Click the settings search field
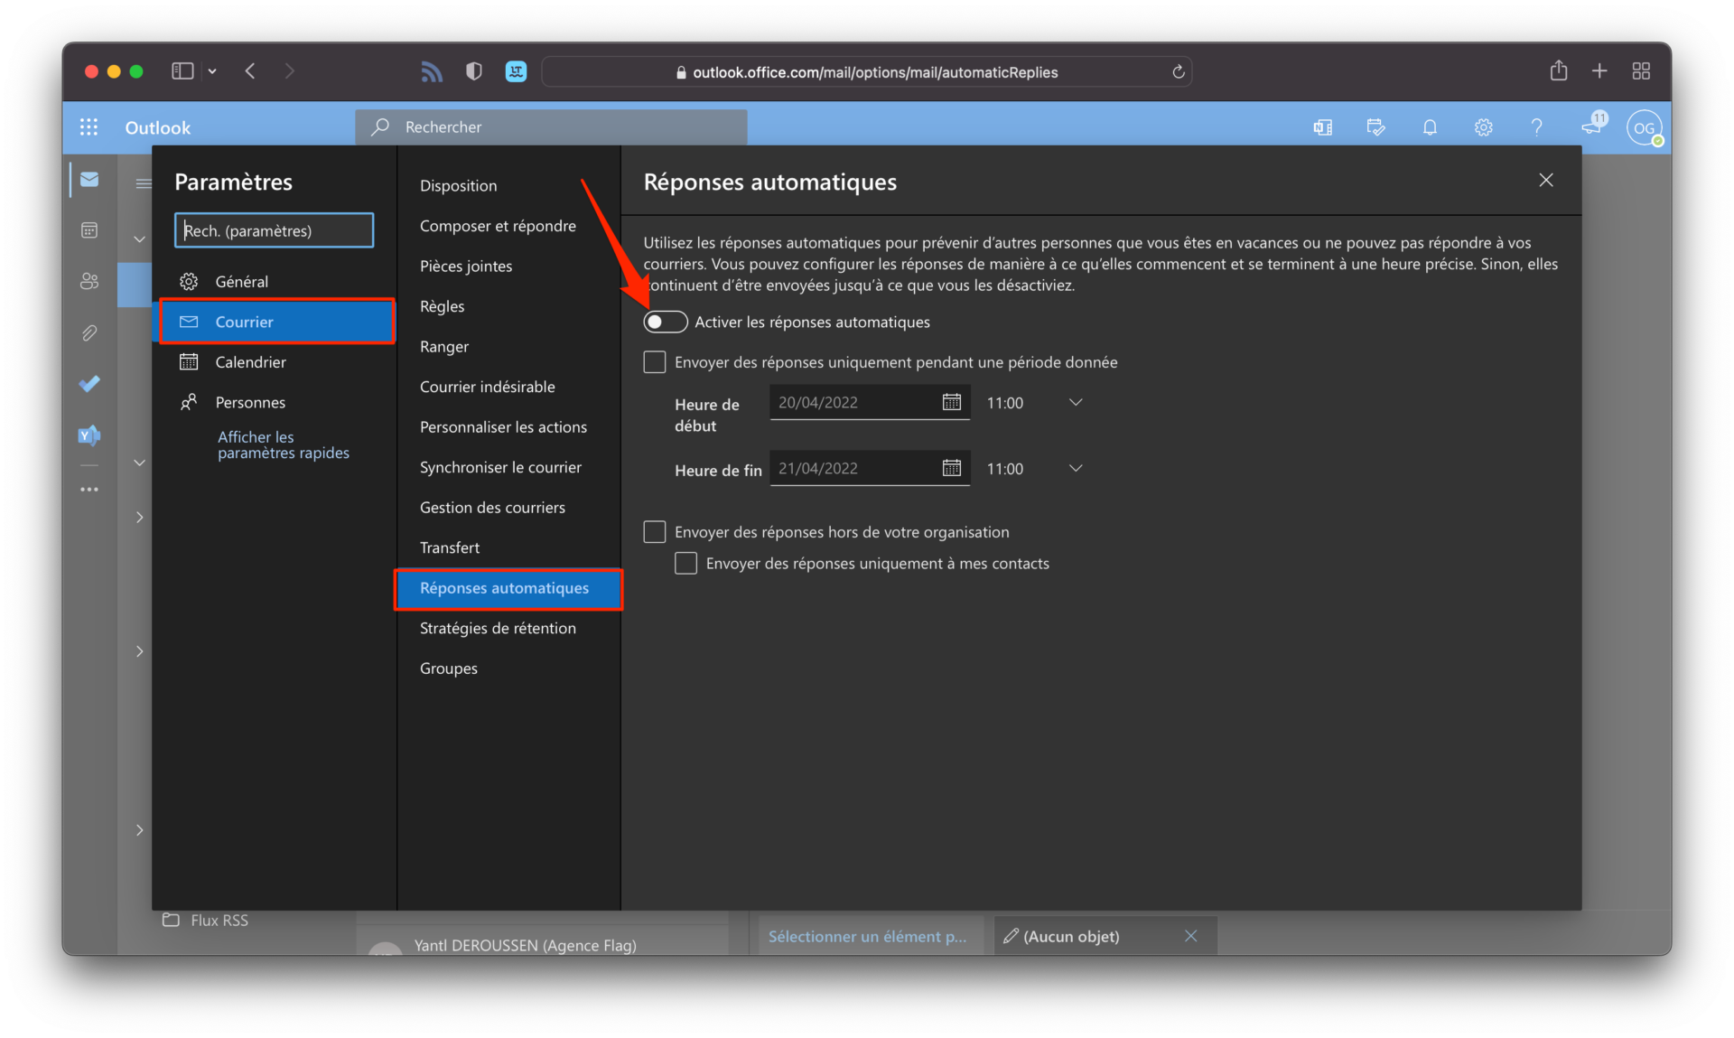Image resolution: width=1734 pixels, height=1038 pixels. click(274, 230)
